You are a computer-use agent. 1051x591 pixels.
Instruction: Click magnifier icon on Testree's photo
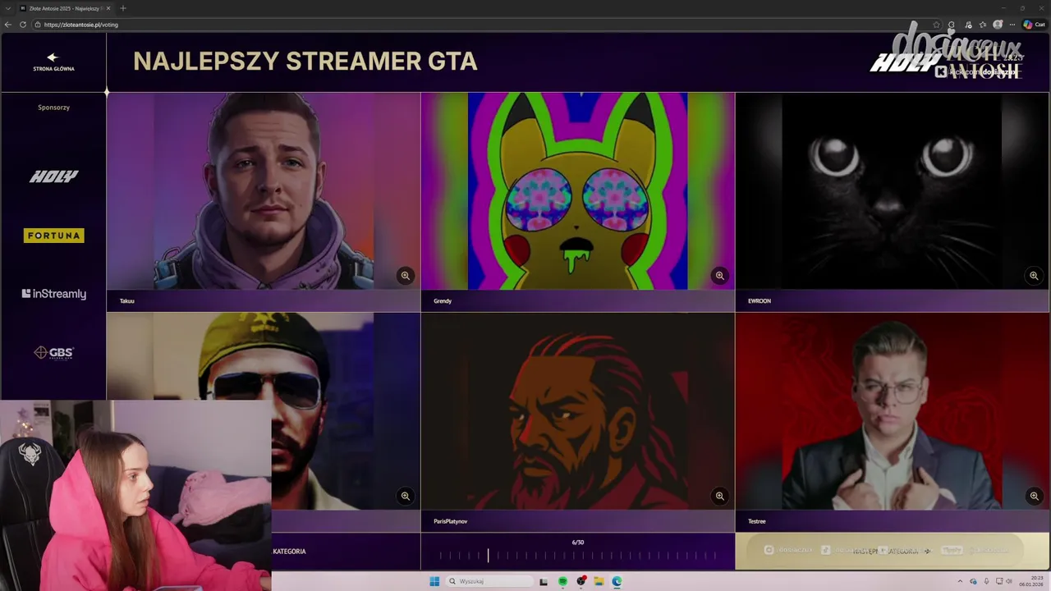coord(1034,496)
